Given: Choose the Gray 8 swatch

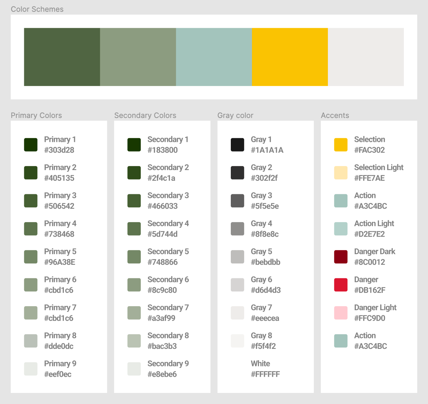Looking at the screenshot, I should 238,341.
